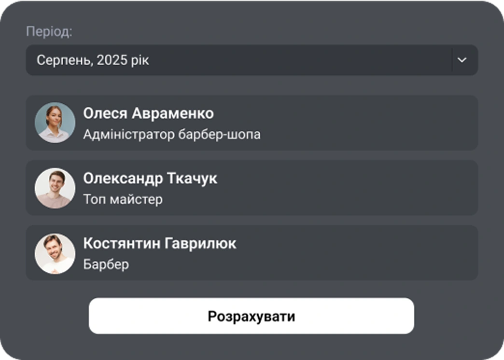Viewport: 504px width, 360px height.
Task: Click the name 'Олександр Ткачук'
Action: (152, 179)
